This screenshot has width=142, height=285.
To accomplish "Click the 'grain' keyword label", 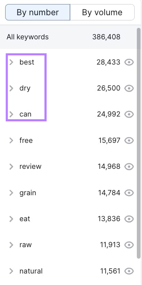I will click(x=28, y=193).
